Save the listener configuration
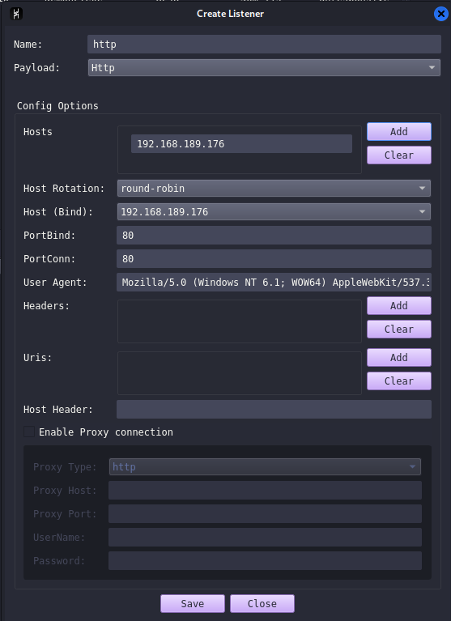This screenshot has height=621, width=451. tap(193, 603)
